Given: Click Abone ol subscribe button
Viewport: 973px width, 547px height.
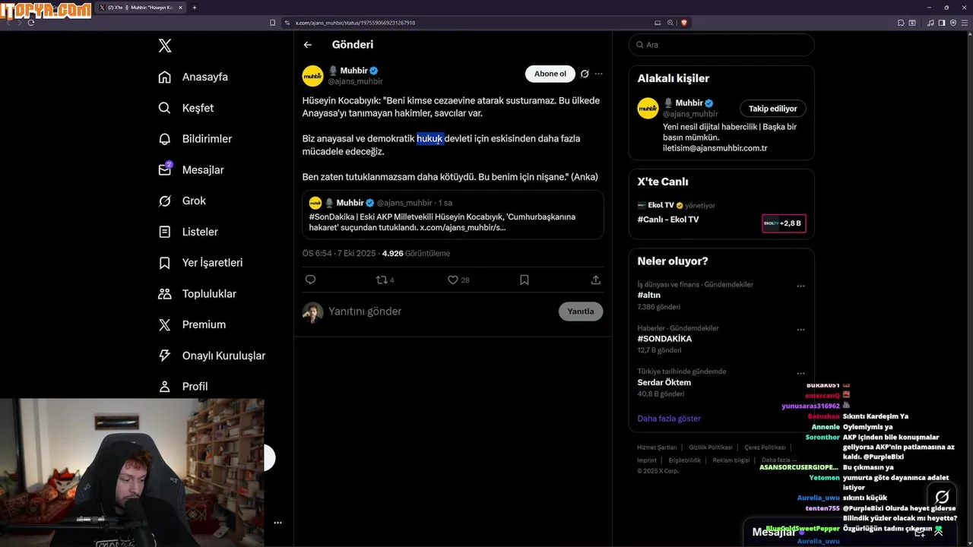Looking at the screenshot, I should [x=550, y=74].
